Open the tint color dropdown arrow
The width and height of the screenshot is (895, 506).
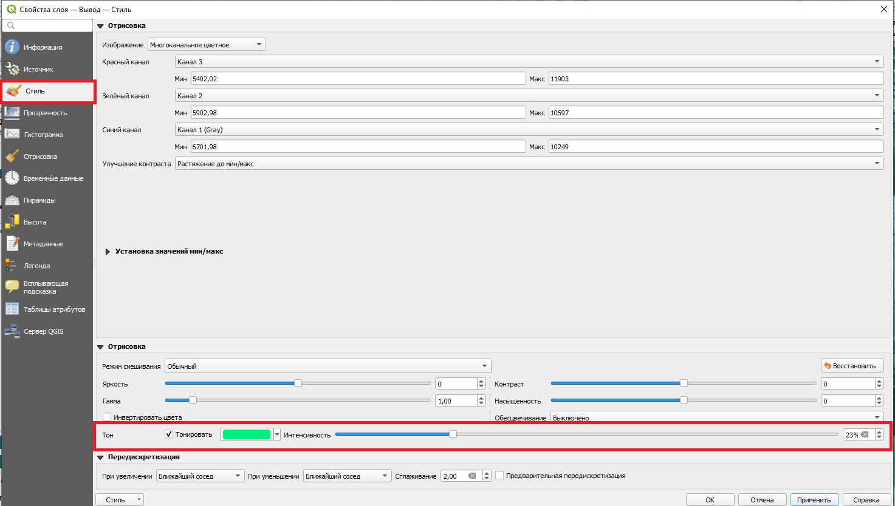(277, 434)
